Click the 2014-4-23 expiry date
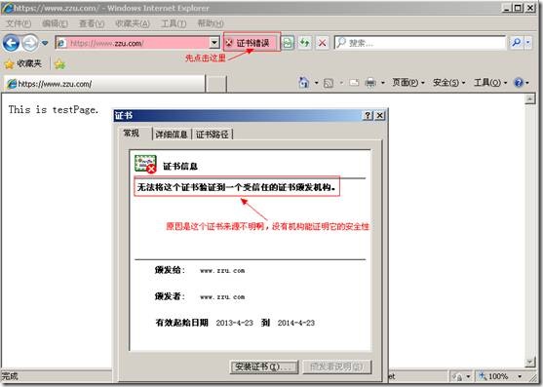The height and width of the screenshot is (387, 543). click(x=295, y=323)
